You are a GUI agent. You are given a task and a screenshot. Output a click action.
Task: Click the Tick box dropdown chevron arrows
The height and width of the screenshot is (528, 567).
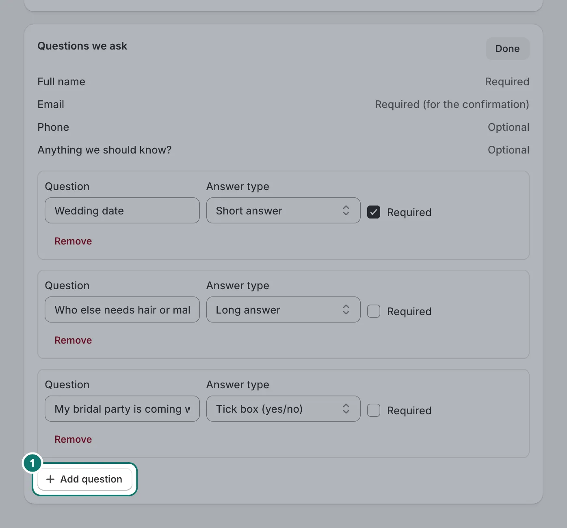(x=346, y=409)
